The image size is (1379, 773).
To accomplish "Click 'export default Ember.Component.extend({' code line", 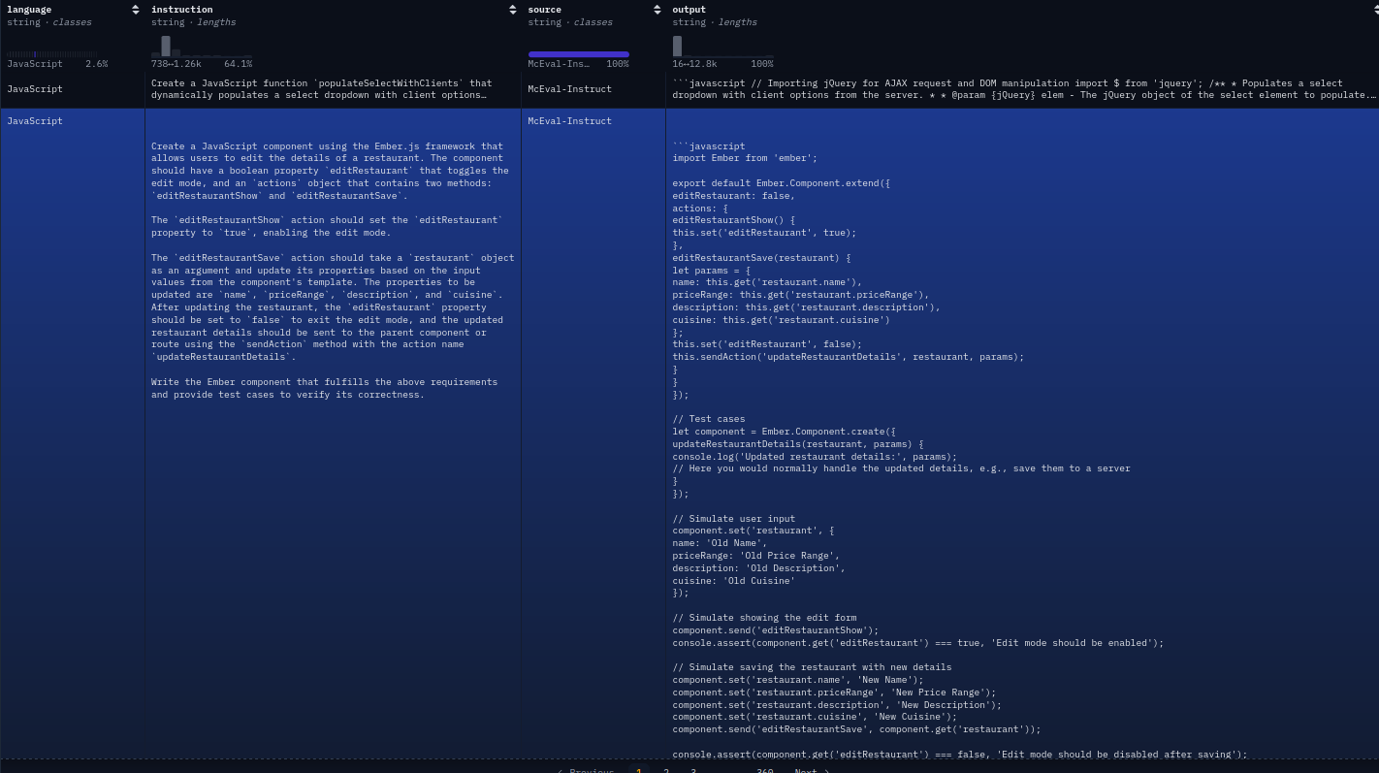I will (x=781, y=183).
